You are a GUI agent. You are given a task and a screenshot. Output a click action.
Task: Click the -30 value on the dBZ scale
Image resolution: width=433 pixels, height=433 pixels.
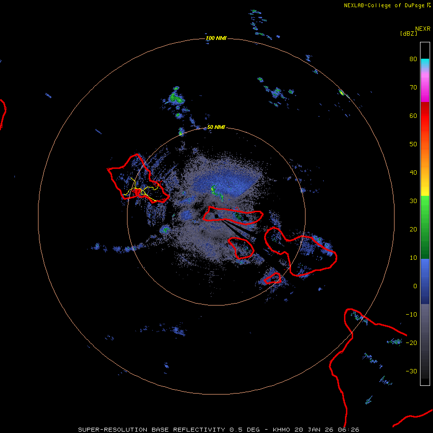coord(411,371)
